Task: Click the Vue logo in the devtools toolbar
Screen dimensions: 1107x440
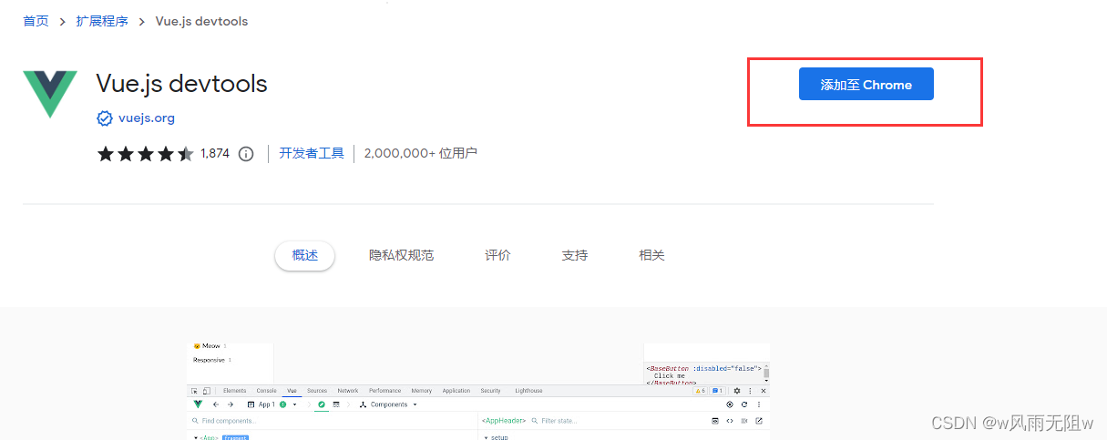Action: [x=198, y=404]
